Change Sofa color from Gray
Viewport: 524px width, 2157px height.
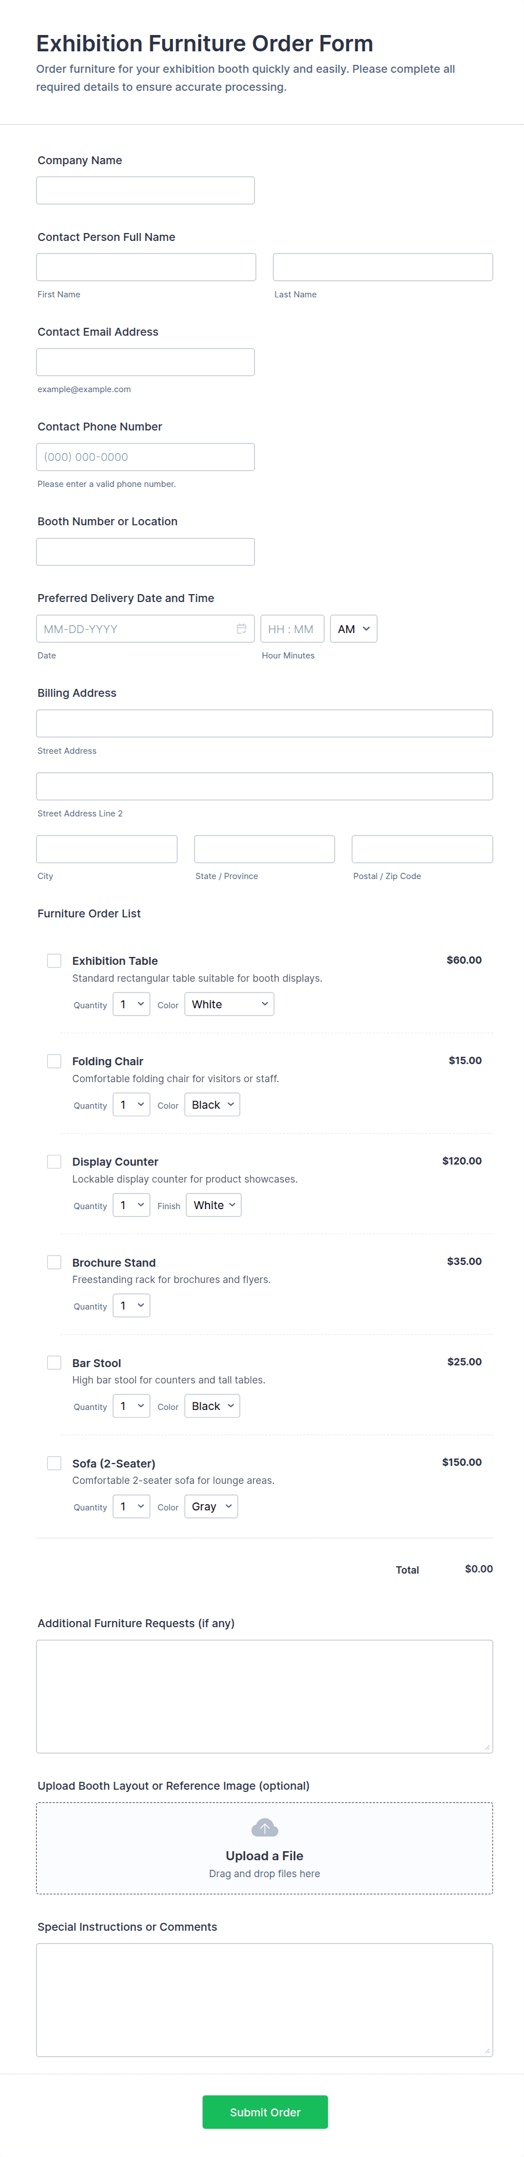pyautogui.click(x=211, y=1506)
